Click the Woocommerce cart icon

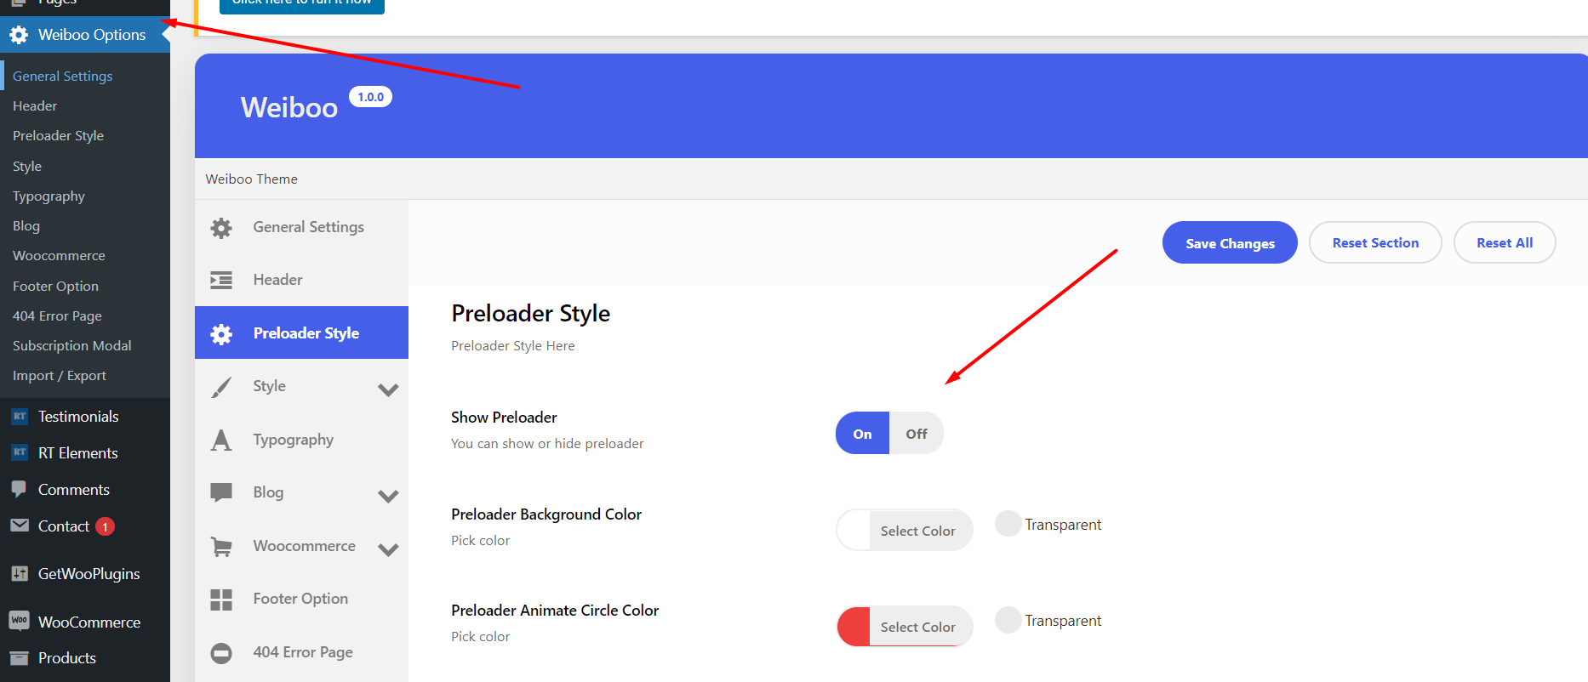pos(221,547)
